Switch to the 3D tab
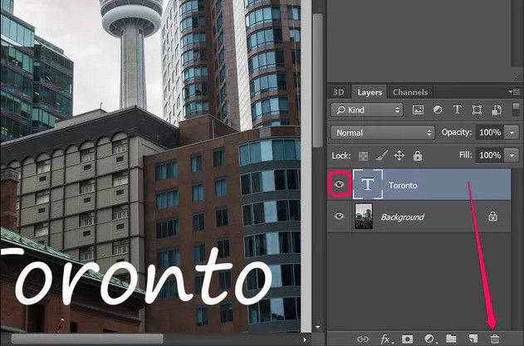This screenshot has width=524, height=346. pos(338,92)
